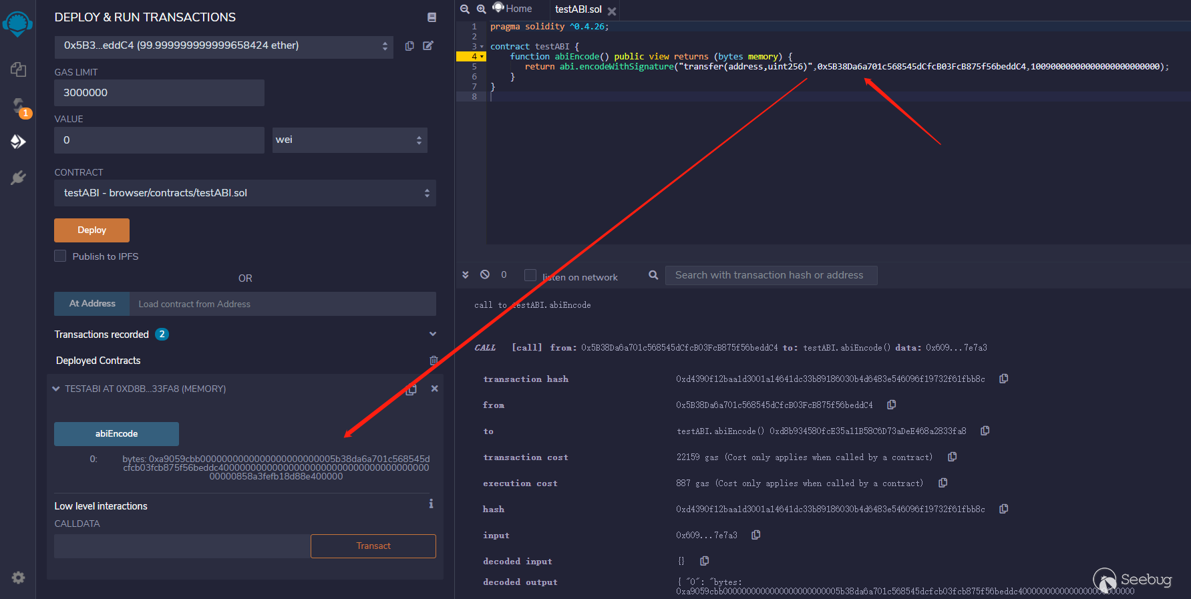
Task: Copy the transaction hash value
Action: [1003, 379]
